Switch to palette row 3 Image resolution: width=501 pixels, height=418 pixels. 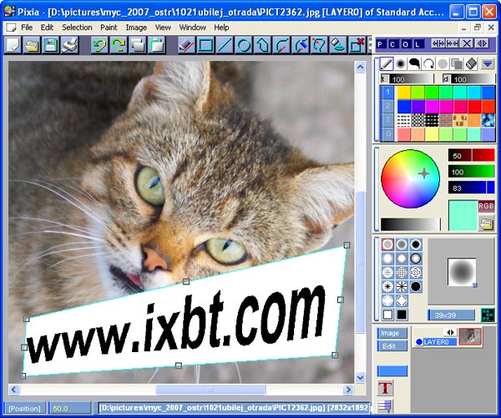pos(388,120)
